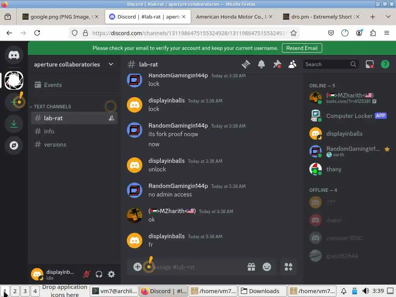This screenshot has height=297, width=396.
Task: Select the info channel
Action: click(x=74, y=131)
